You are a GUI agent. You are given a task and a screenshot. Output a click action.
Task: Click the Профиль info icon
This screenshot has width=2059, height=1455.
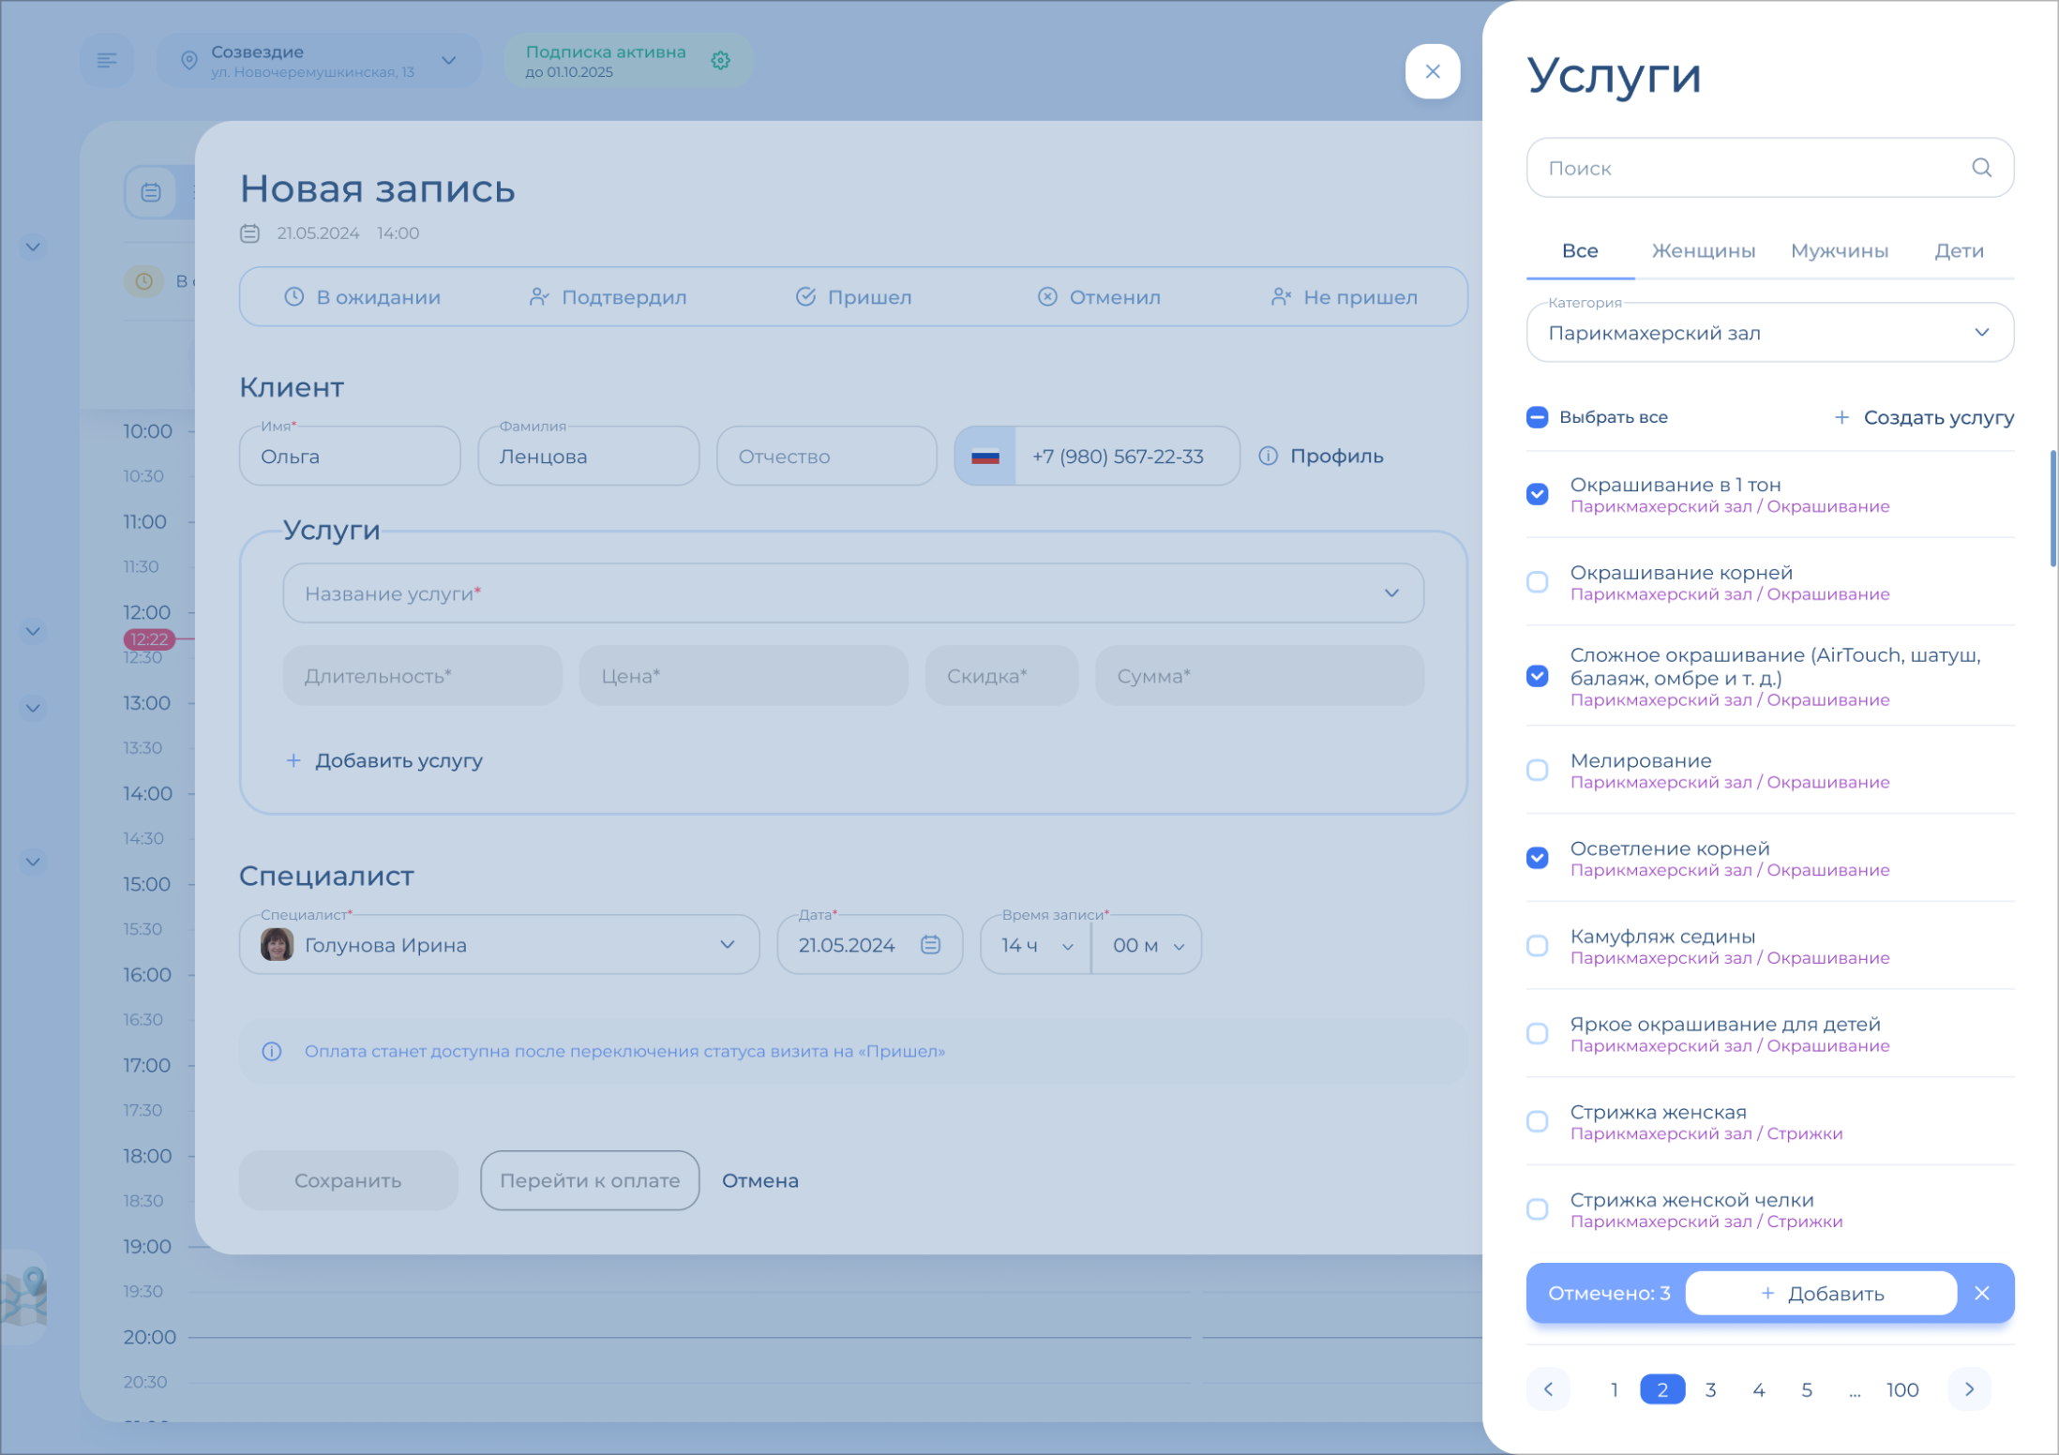point(1268,457)
